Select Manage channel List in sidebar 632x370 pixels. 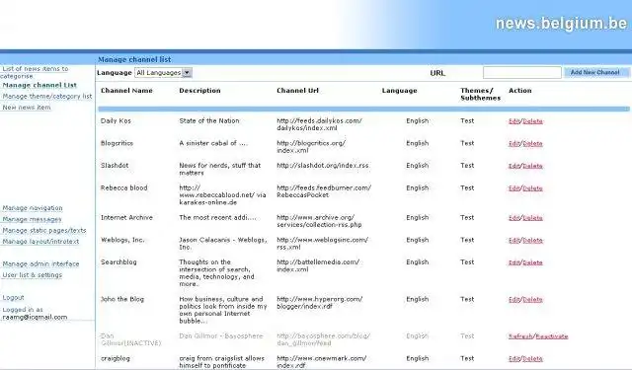[39, 85]
